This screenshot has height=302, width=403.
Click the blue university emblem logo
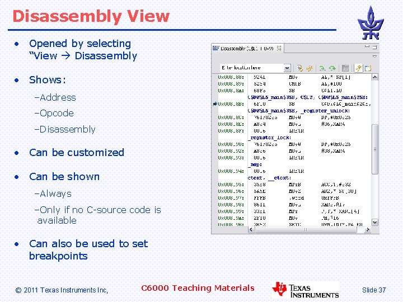click(x=371, y=23)
